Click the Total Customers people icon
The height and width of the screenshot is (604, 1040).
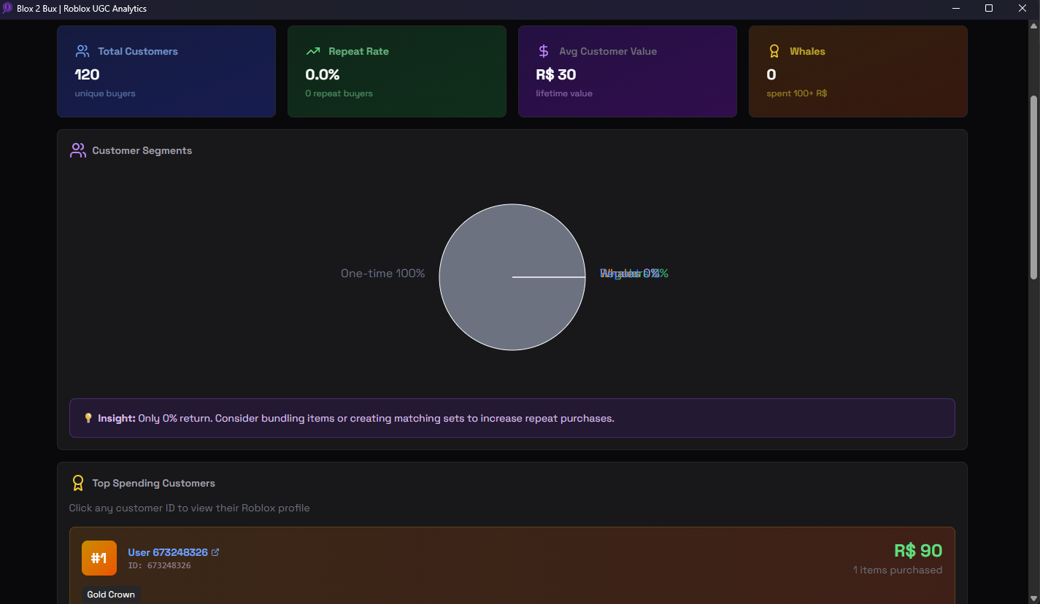(81, 51)
